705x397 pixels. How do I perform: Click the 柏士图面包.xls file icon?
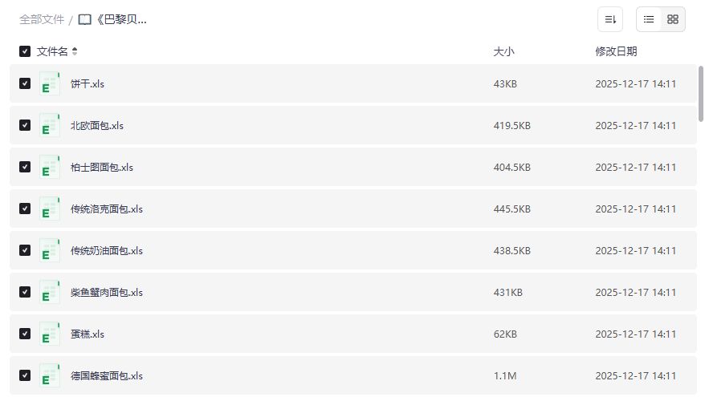click(x=50, y=167)
